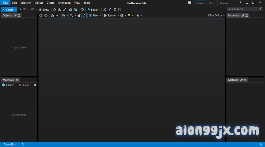Click the red X delete material icon
Screen dimensions: 265x147
pyautogui.click(x=20, y=85)
